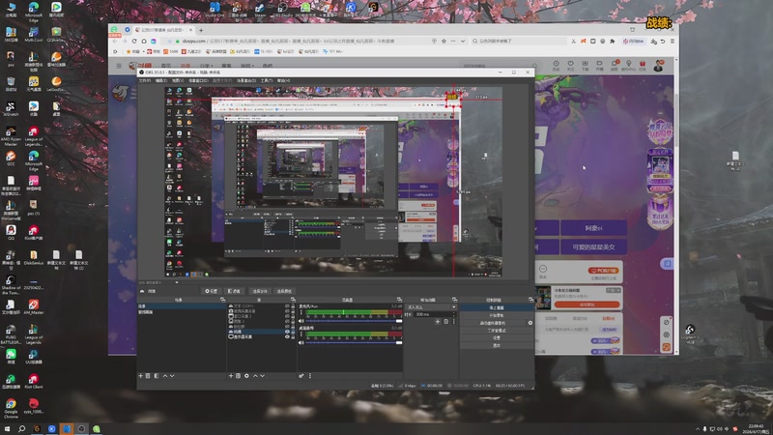Pop out the OBS controls dock
Viewport: 773px width, 435px height.
pos(530,300)
